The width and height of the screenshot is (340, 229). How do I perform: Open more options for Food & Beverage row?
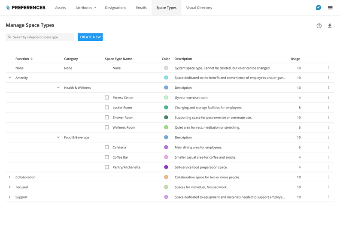[329, 137]
